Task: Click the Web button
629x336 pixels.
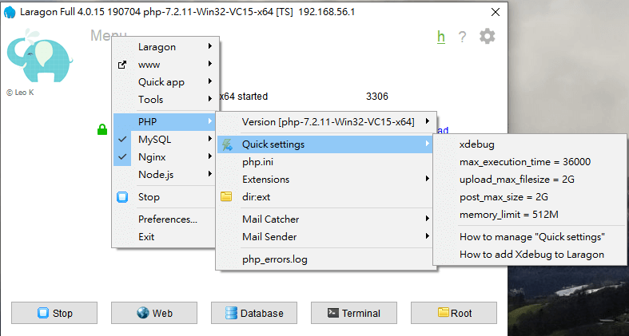Action: click(154, 313)
